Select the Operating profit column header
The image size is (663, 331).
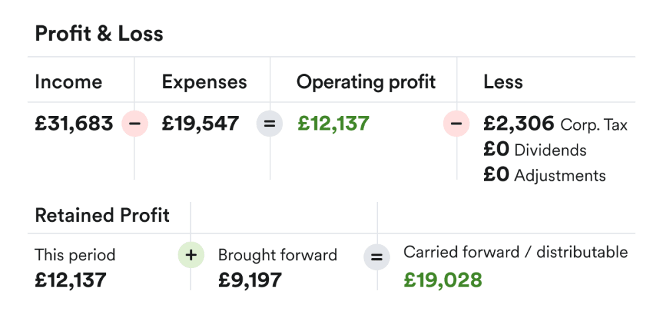click(366, 82)
